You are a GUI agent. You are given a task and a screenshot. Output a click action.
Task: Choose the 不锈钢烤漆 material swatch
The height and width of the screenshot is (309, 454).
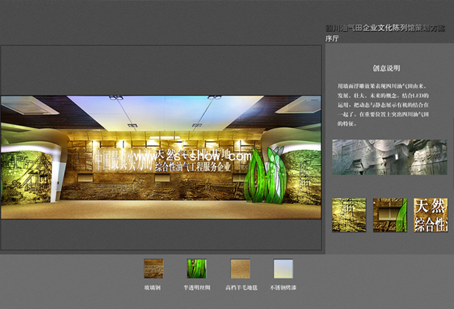[283, 268]
